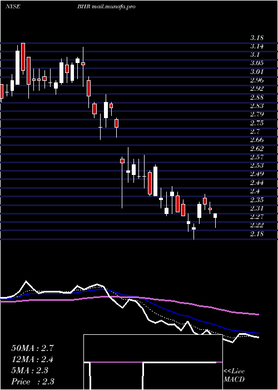Click the 2.31 price axis label
Screen dimensions: 278x390
pyautogui.click(x=257, y=208)
